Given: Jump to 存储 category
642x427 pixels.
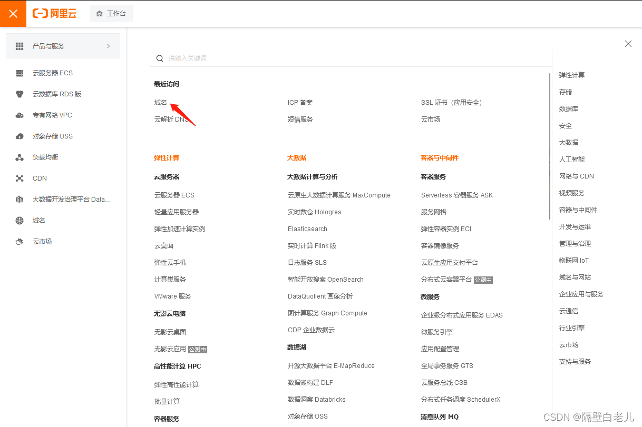Looking at the screenshot, I should click(565, 92).
